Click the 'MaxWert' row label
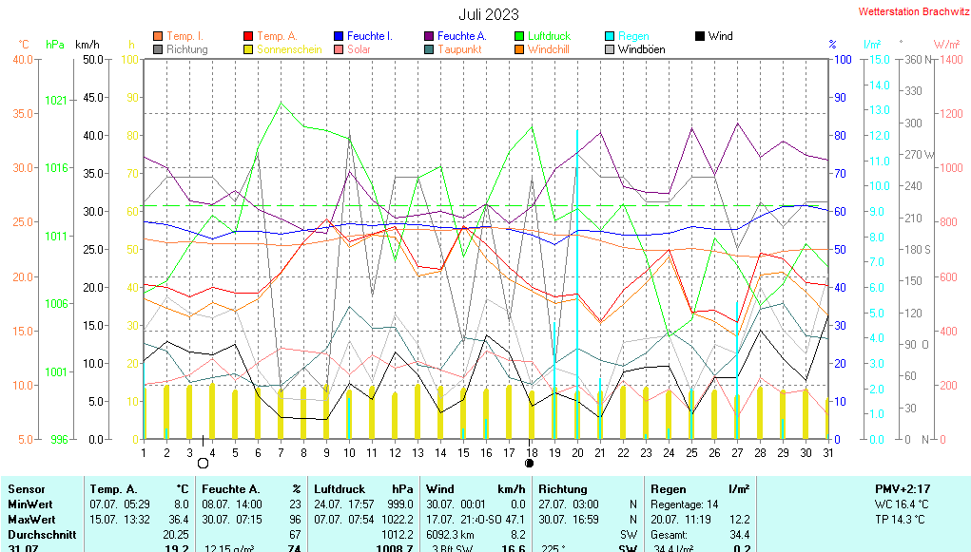Screen dimensions: 971x552 pos(31,520)
